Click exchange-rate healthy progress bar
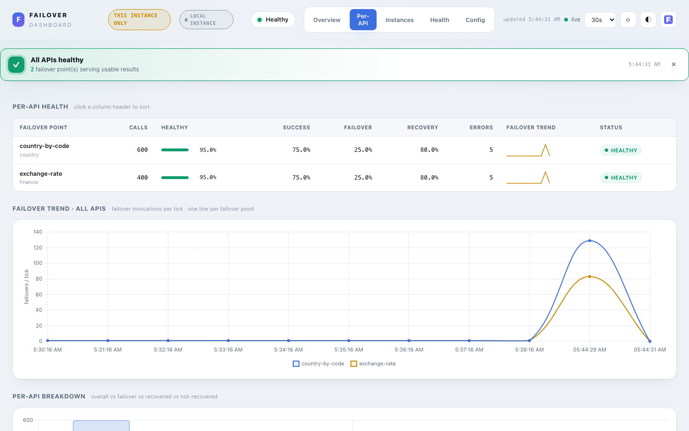The image size is (689, 431). tap(175, 178)
